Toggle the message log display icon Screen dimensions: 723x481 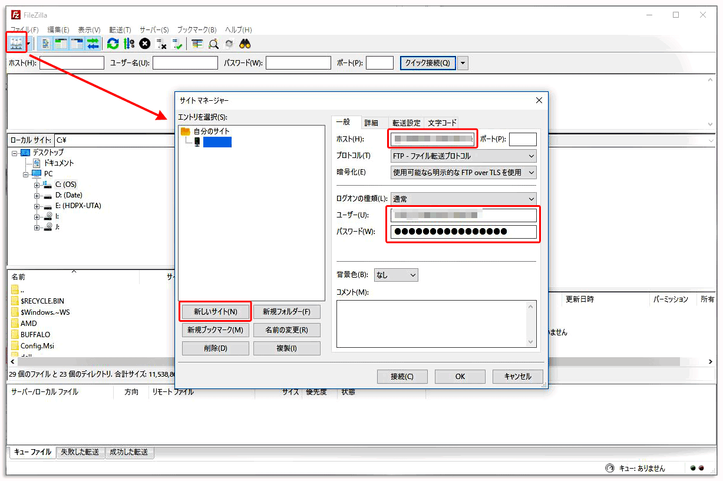[45, 43]
